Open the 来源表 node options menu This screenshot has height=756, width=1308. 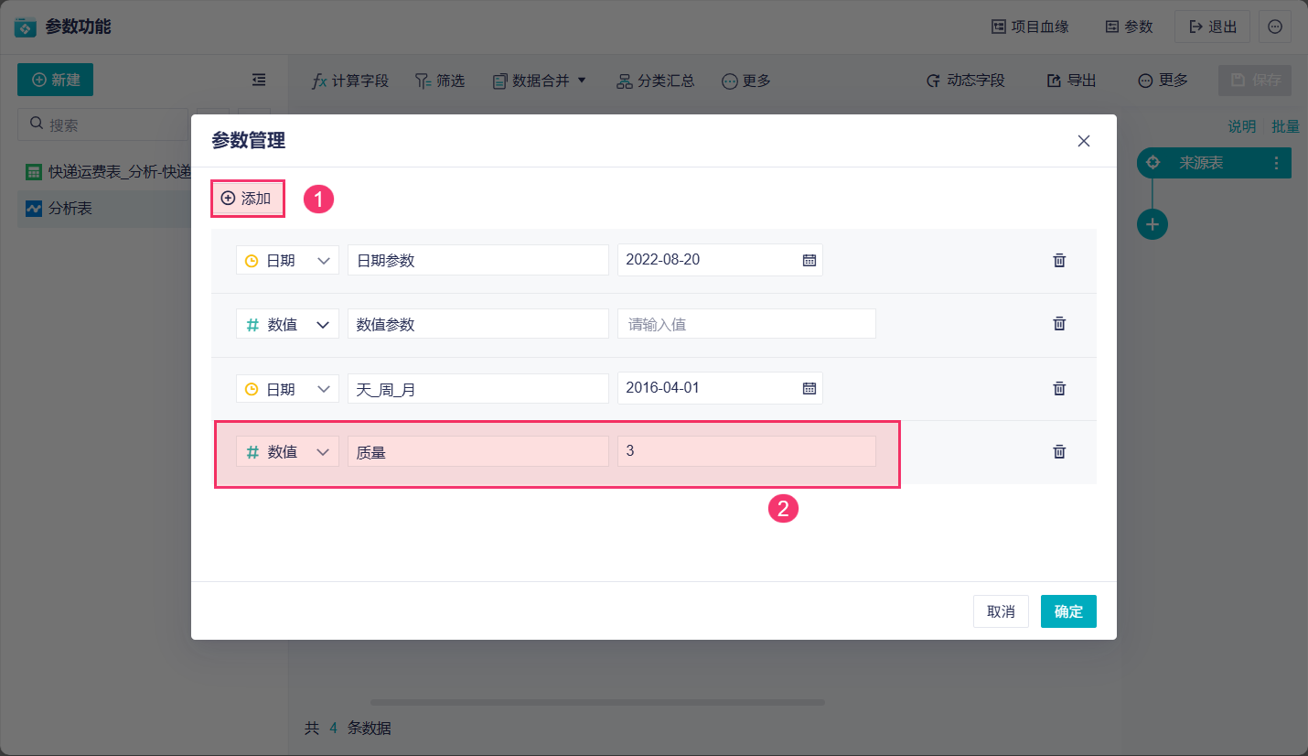(1277, 163)
